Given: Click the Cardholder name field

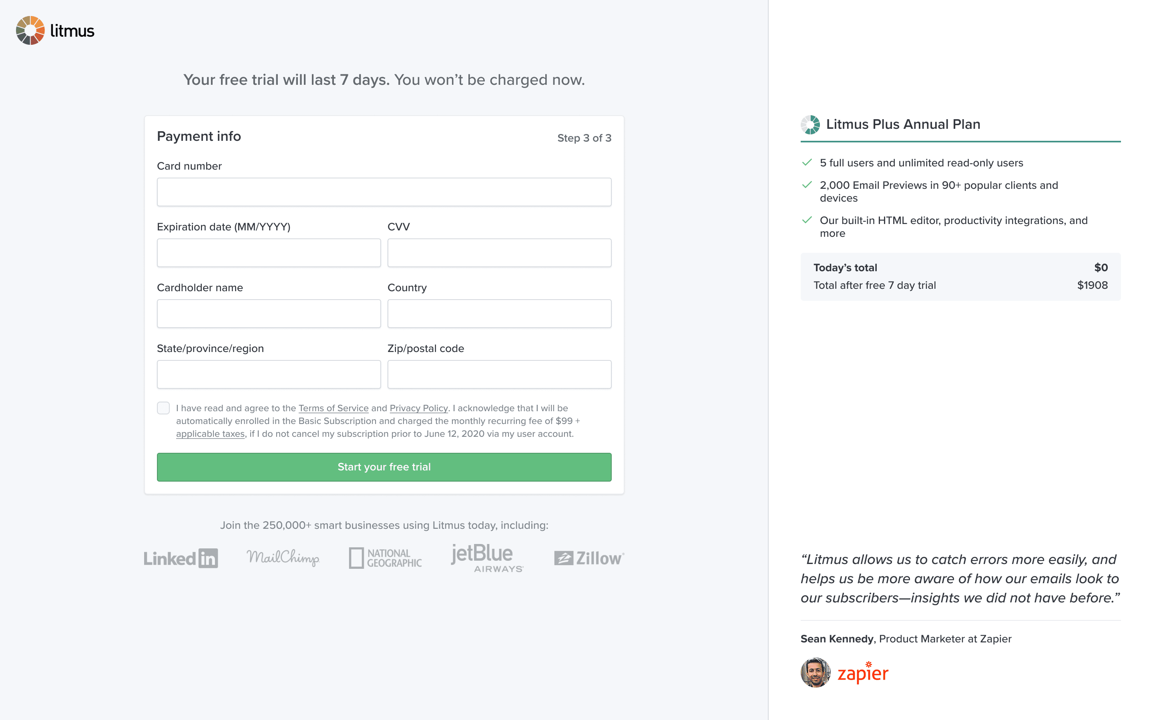Looking at the screenshot, I should 269,313.
